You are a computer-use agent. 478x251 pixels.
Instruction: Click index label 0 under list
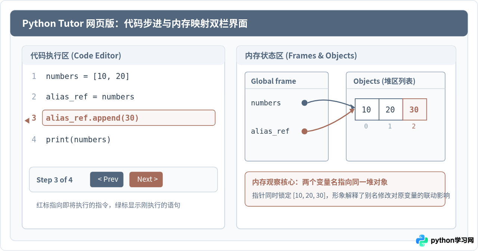click(x=366, y=126)
